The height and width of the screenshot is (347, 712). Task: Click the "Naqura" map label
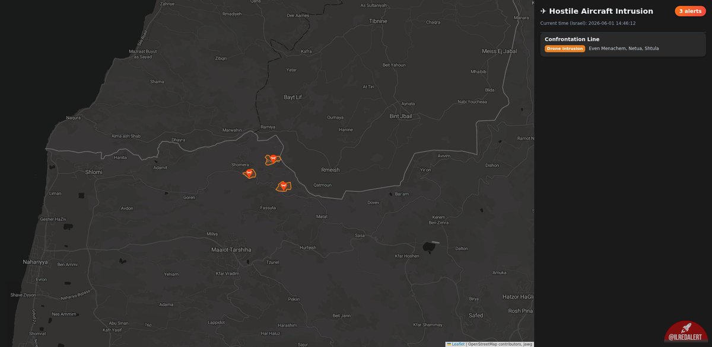click(74, 118)
